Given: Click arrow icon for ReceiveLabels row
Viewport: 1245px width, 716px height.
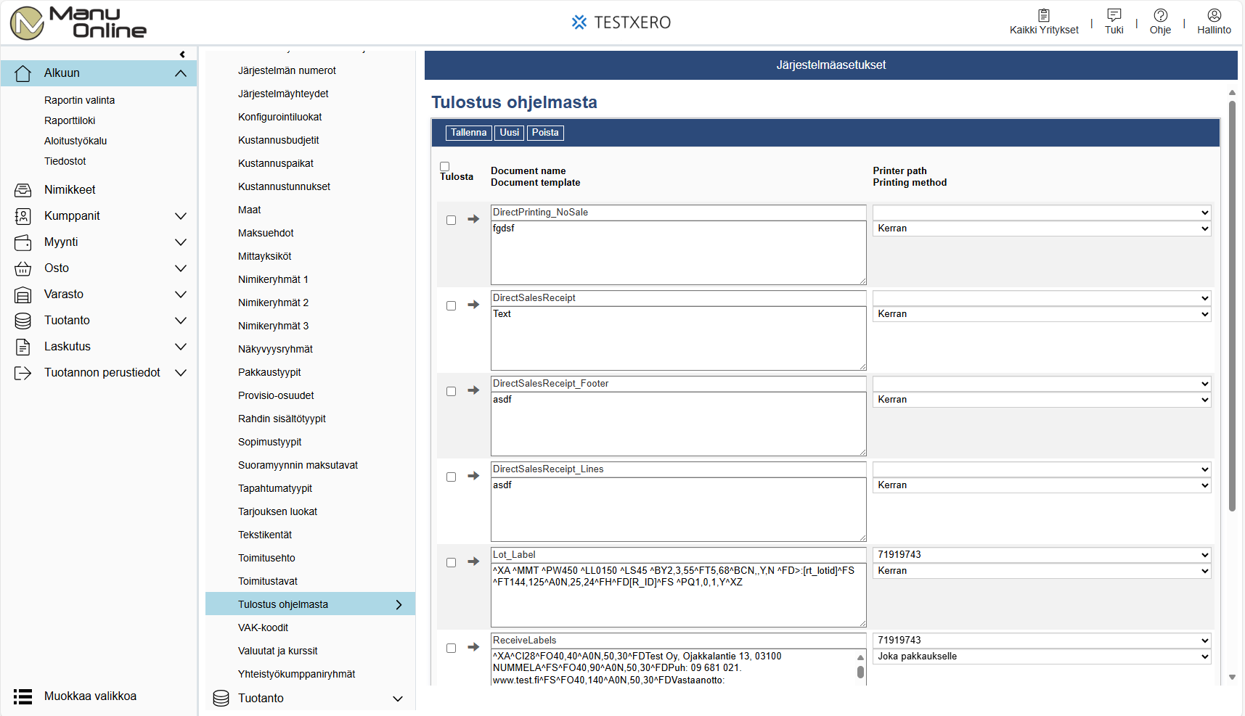Looking at the screenshot, I should point(473,647).
